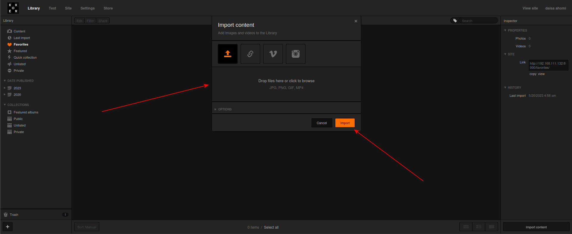Click the library Search field
572x234 pixels.
click(x=478, y=21)
